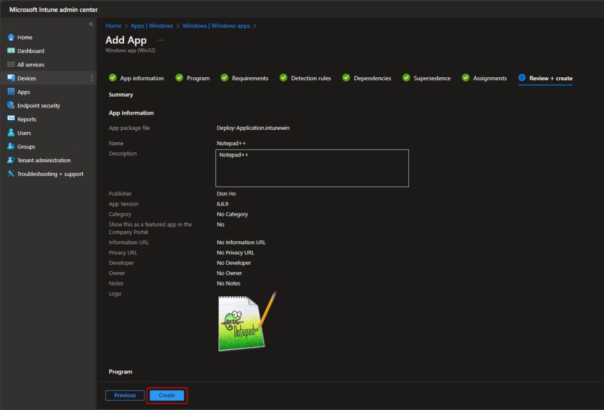
Task: Click the No Owner value
Action: (229, 273)
